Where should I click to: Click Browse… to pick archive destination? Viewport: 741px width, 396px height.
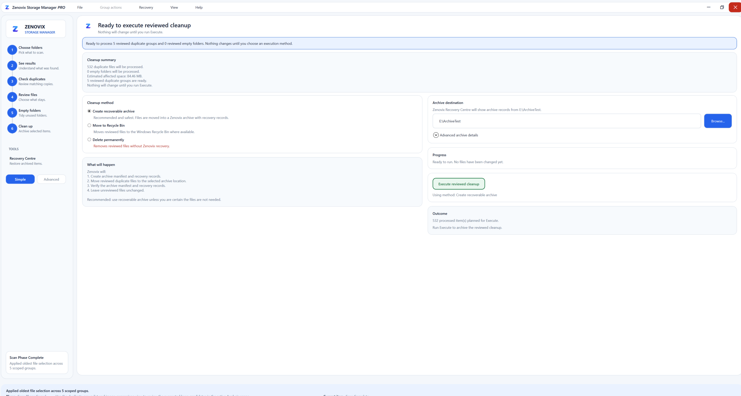pyautogui.click(x=718, y=121)
